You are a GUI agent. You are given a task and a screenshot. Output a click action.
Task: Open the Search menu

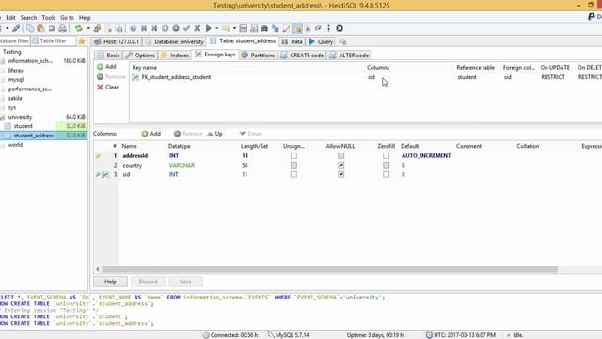28,18
